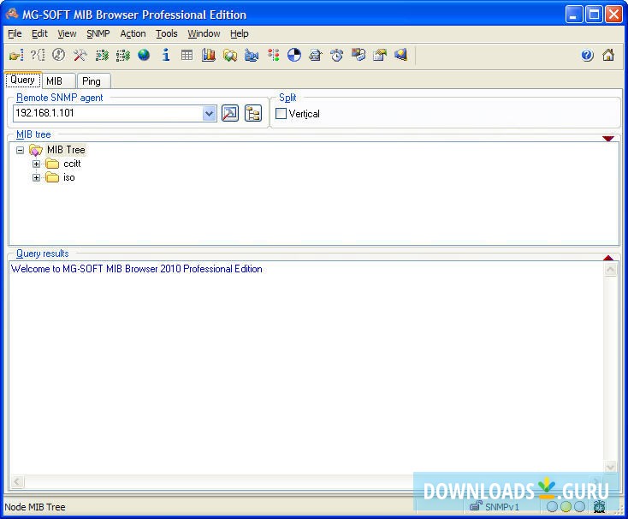Open the Remote SNMP agent address dropdown
This screenshot has height=519, width=628.
point(209,113)
